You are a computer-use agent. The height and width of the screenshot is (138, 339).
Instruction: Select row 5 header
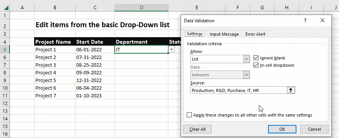click(5, 49)
